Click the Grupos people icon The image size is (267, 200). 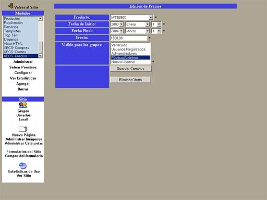coord(23,105)
